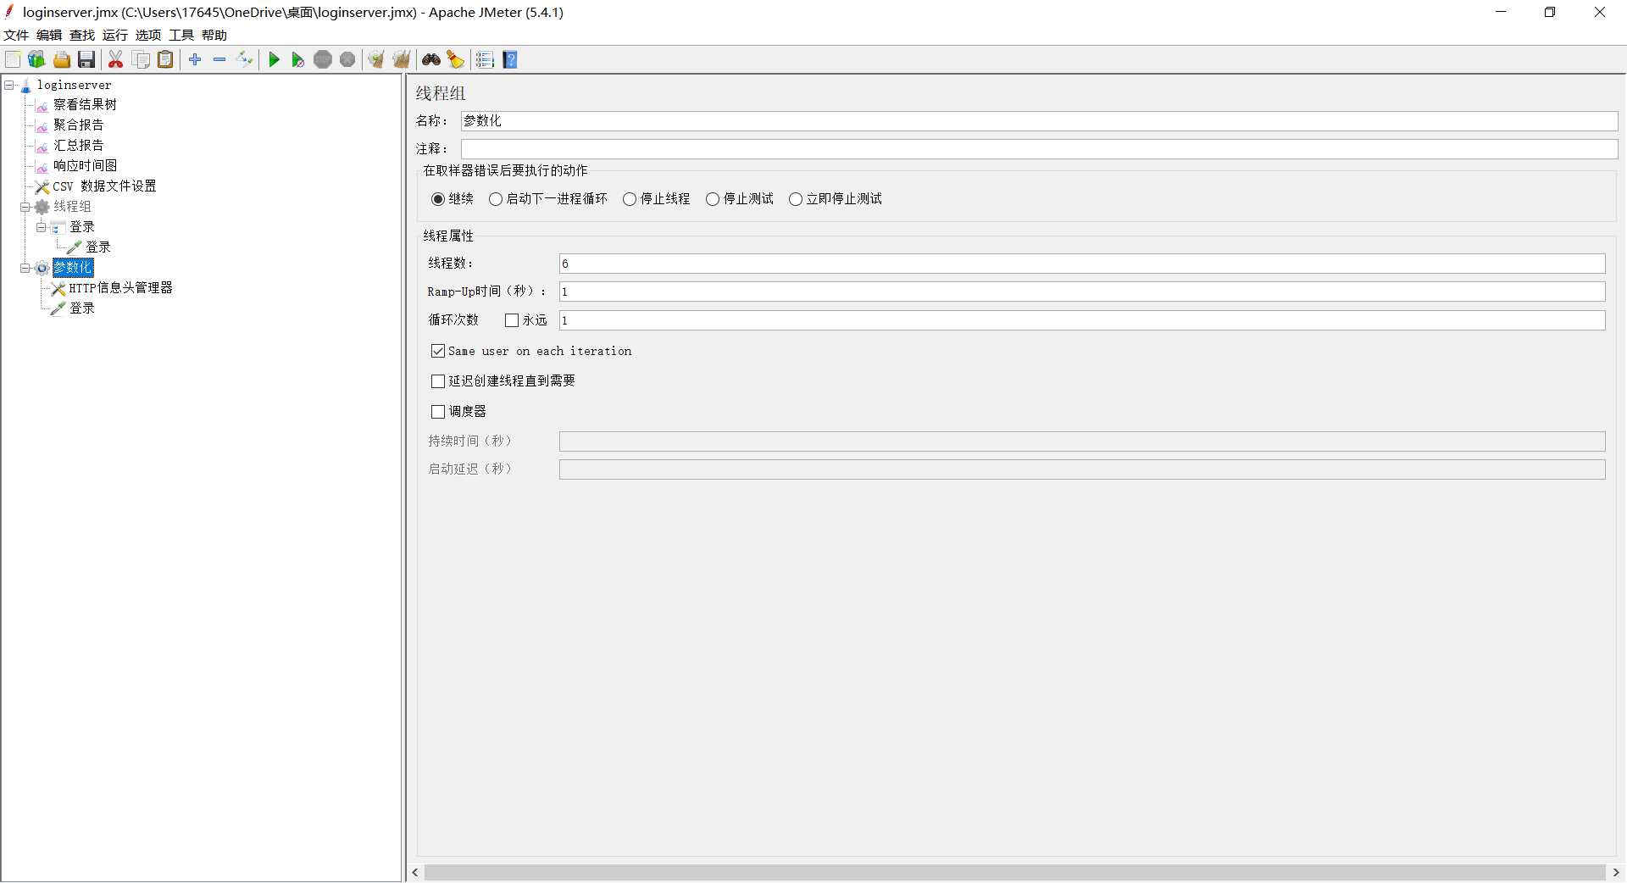Click the Copy icon in toolbar

pyautogui.click(x=142, y=59)
